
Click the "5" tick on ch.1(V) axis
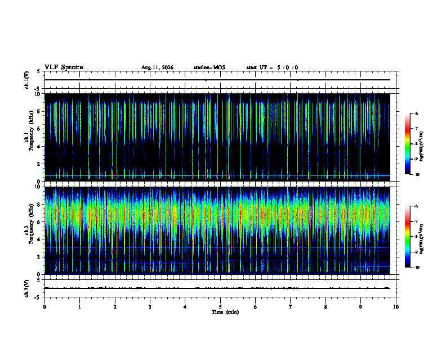coord(39,72)
